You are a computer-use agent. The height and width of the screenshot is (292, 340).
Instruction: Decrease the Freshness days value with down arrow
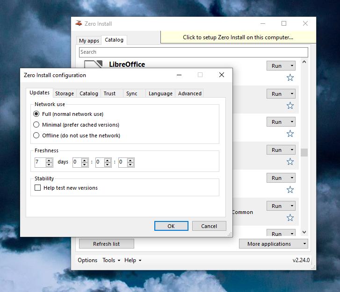pos(49,164)
